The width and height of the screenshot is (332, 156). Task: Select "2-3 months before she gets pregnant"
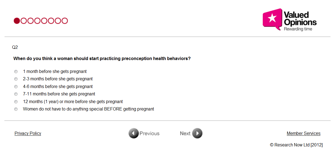(16, 79)
